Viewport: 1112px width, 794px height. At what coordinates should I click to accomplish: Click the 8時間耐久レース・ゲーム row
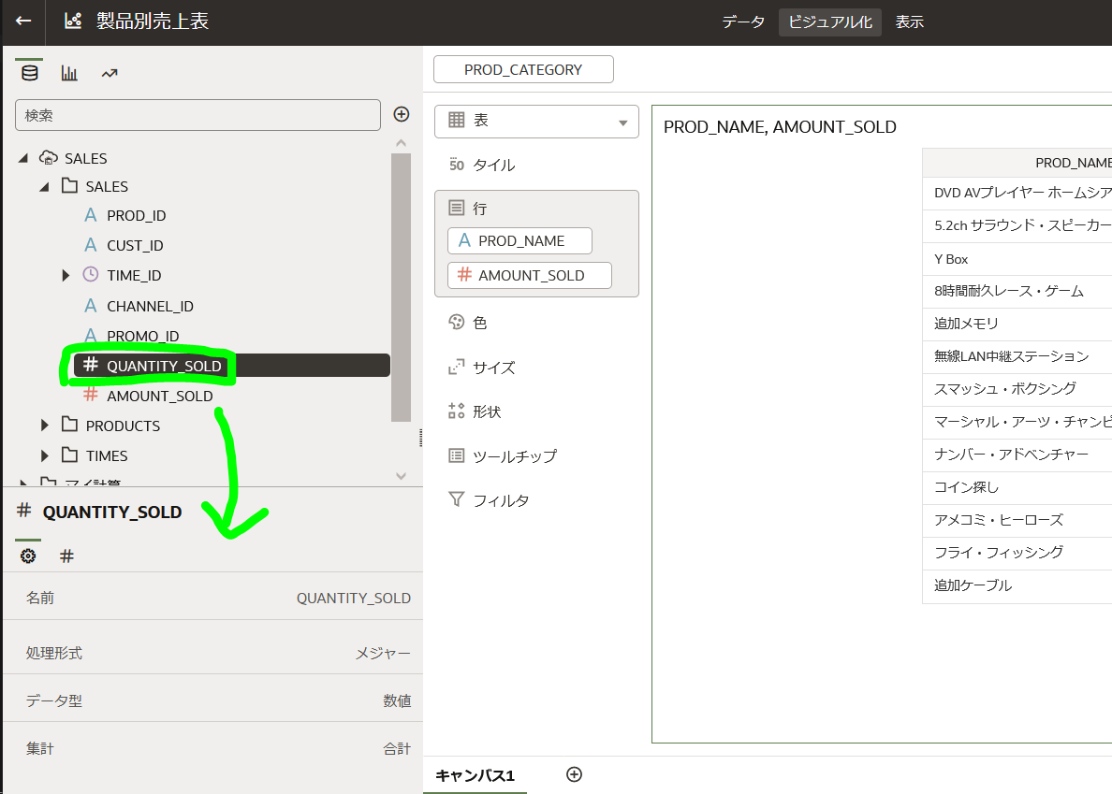1017,291
